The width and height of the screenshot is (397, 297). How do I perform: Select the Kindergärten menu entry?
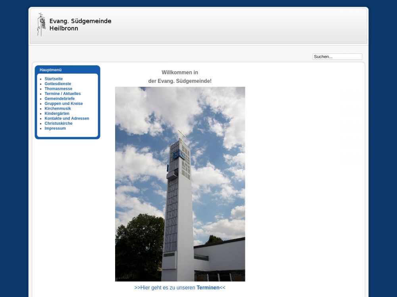click(57, 114)
